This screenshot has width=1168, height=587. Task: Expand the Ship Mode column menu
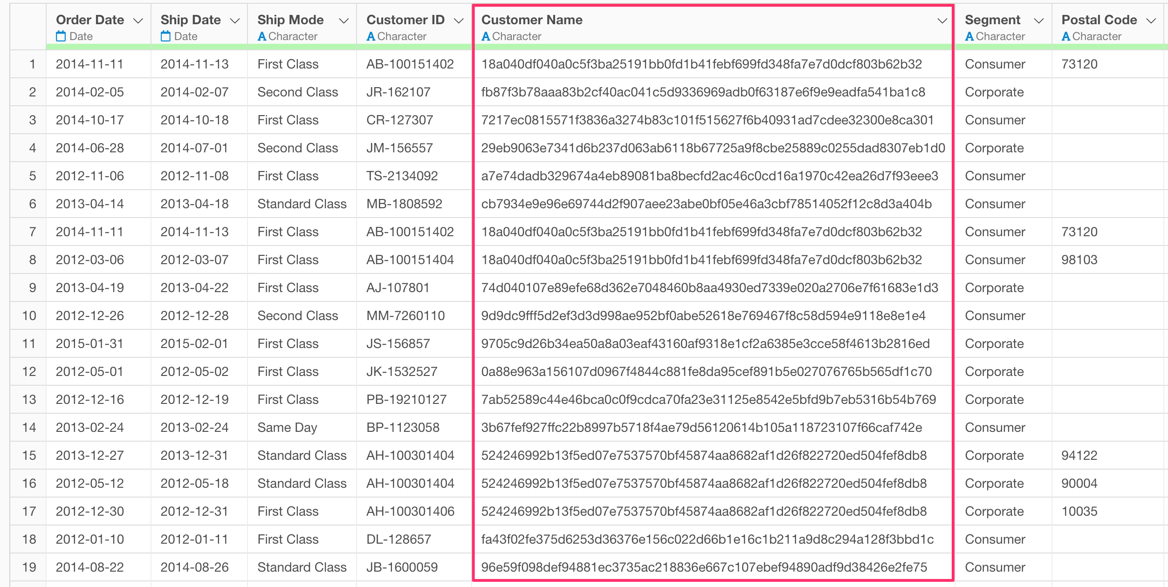pyautogui.click(x=344, y=20)
